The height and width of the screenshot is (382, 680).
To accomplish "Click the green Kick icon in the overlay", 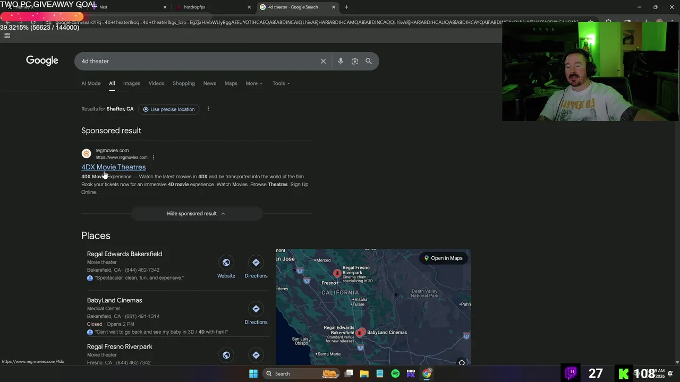I will coord(624,374).
